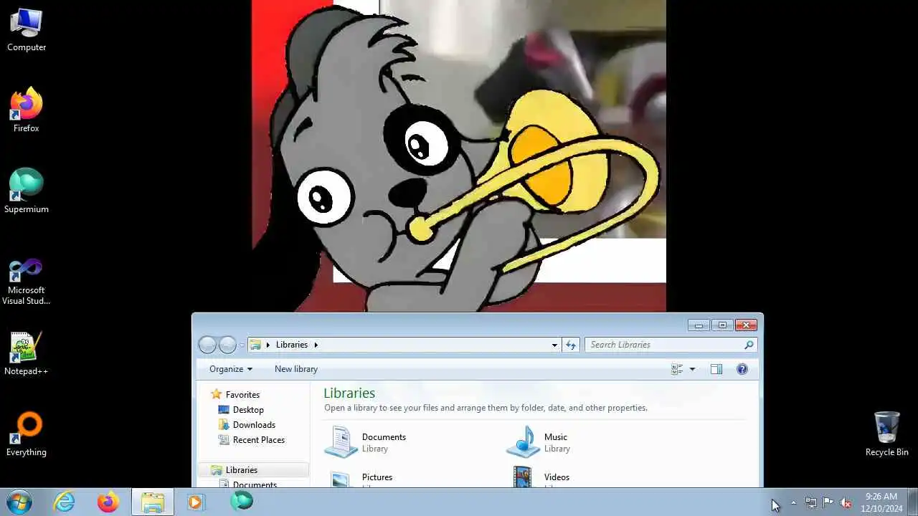This screenshot has height=516, width=918.
Task: Click the muted volume tray icon
Action: click(x=846, y=503)
